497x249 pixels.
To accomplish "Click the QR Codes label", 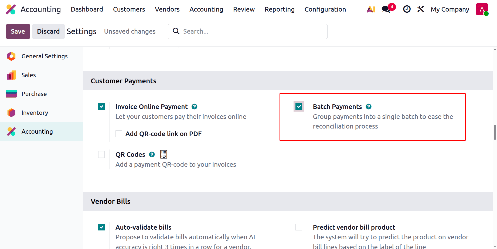I will (x=130, y=155).
